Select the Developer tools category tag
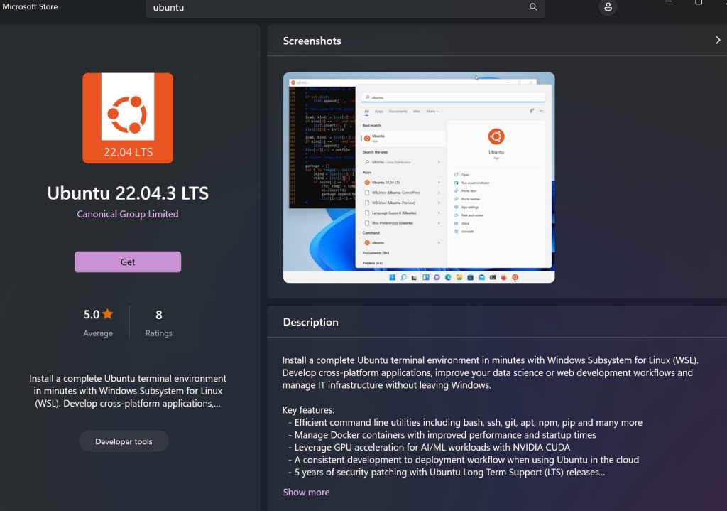Screen dimensions: 727x511 (x=124, y=441)
